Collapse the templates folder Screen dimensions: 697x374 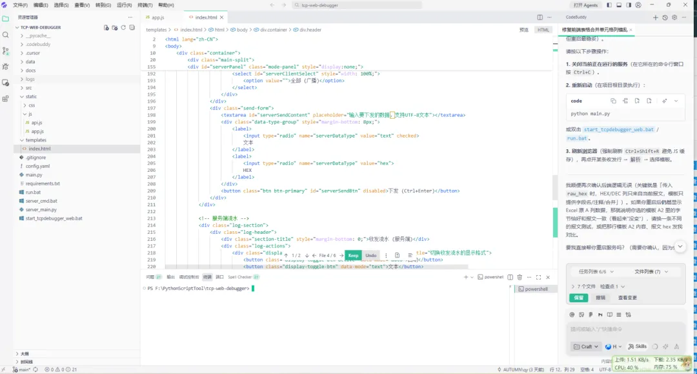tap(35, 140)
